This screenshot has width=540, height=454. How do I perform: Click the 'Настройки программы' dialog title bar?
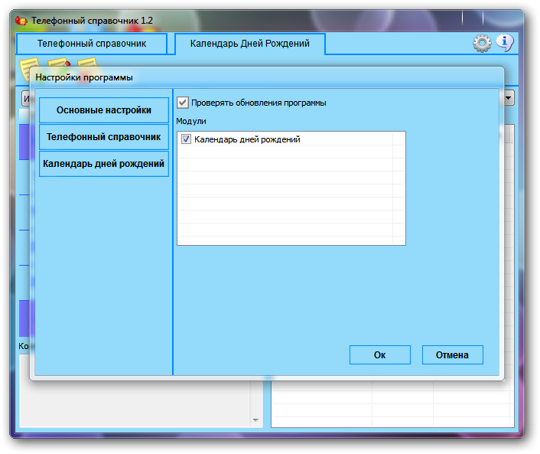[x=229, y=77]
